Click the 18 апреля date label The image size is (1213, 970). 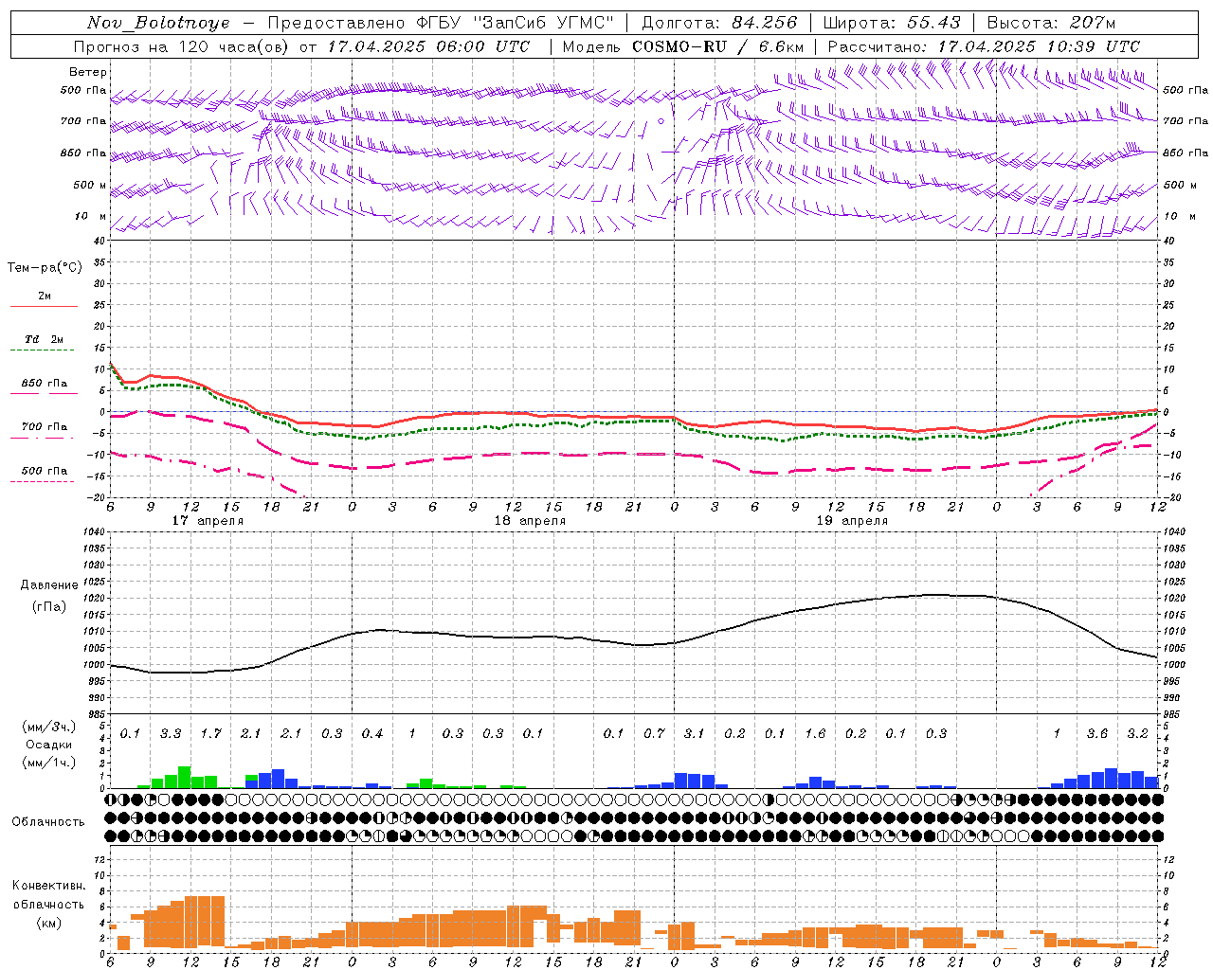pyautogui.click(x=530, y=521)
